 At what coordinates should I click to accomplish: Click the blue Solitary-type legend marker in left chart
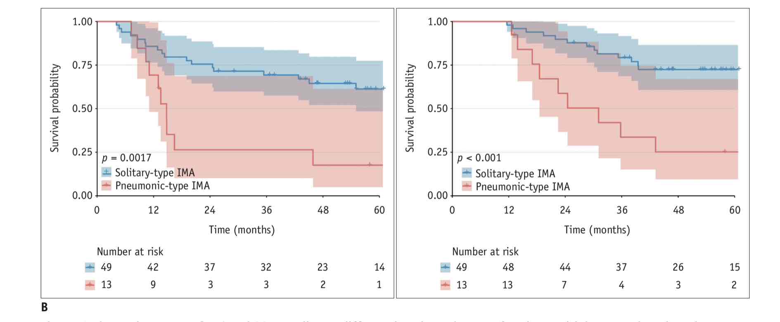click(107, 172)
